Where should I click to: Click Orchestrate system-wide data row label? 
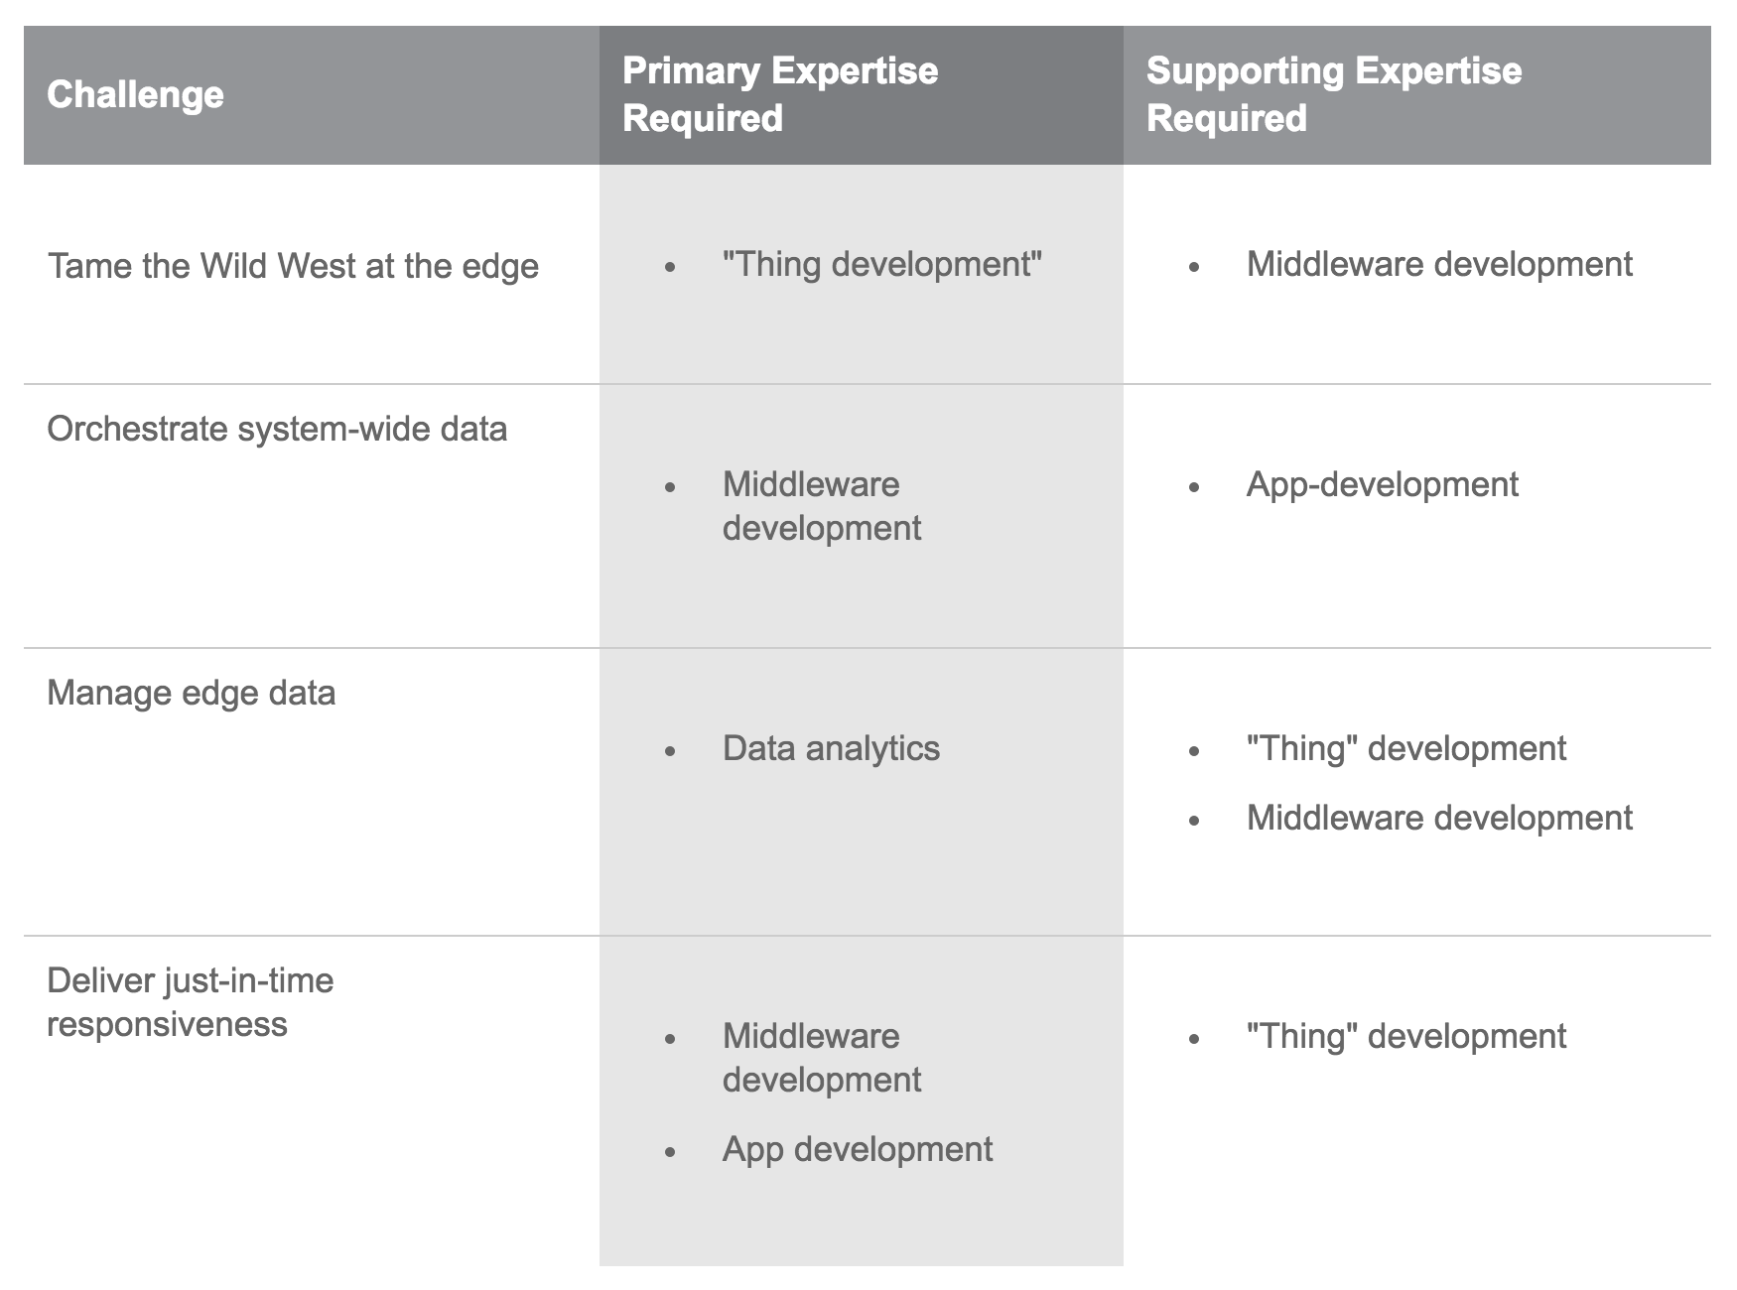click(277, 429)
